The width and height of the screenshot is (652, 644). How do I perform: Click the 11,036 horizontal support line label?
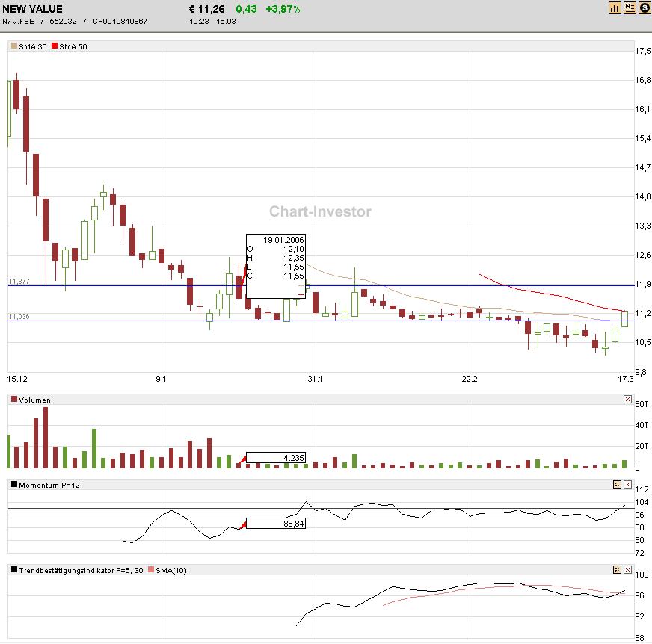coord(19,317)
